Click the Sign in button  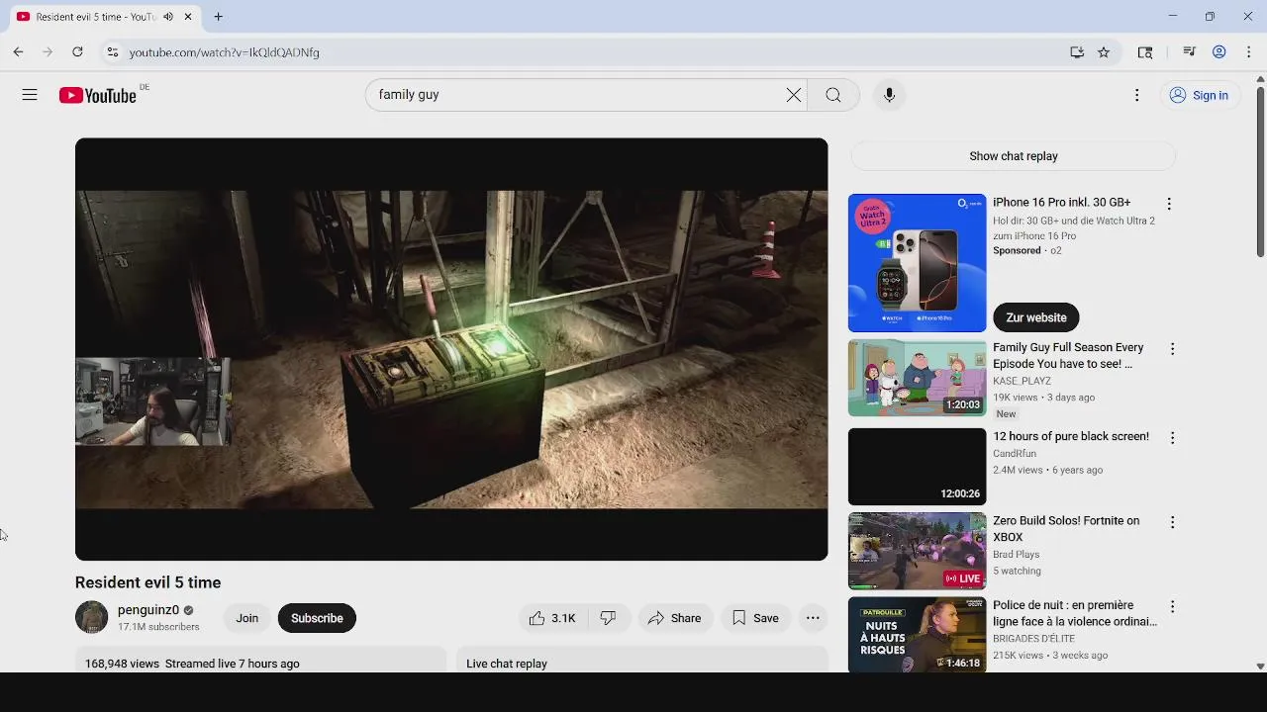(1199, 95)
